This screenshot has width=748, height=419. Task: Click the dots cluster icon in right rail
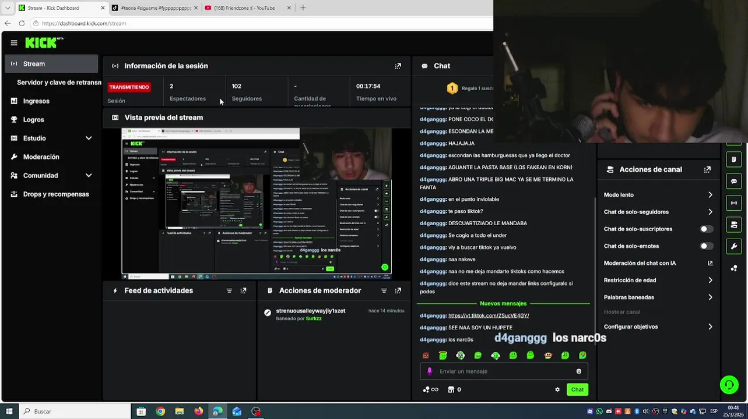coord(734,268)
